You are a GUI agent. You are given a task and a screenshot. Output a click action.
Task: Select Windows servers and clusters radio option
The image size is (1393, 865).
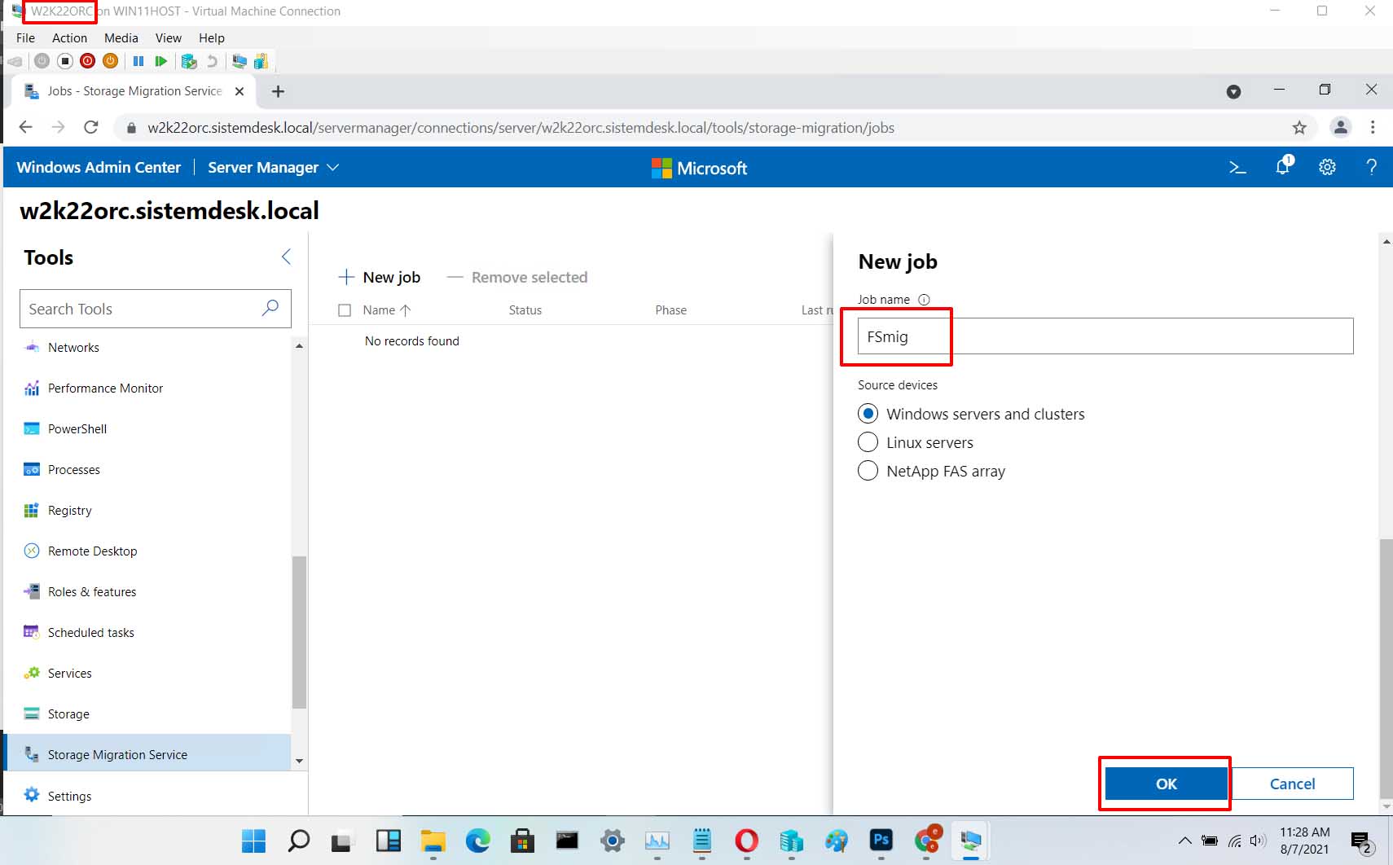(x=868, y=414)
